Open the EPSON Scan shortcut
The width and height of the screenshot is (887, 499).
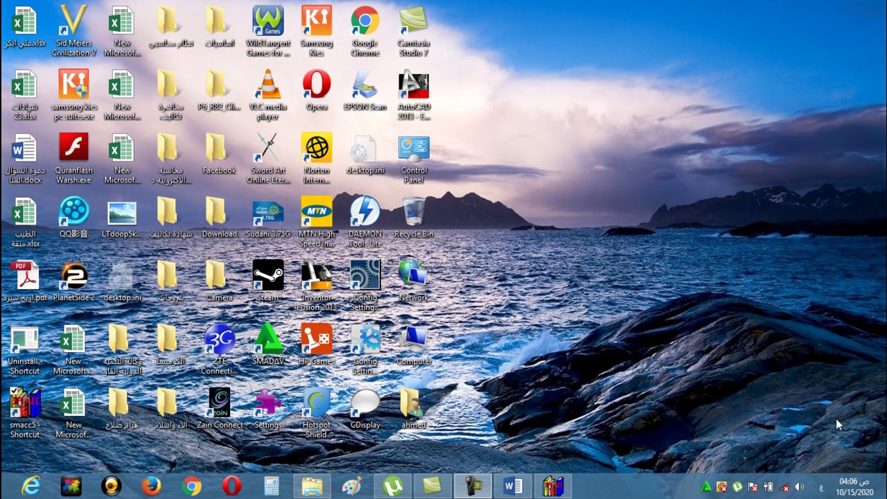(x=365, y=91)
